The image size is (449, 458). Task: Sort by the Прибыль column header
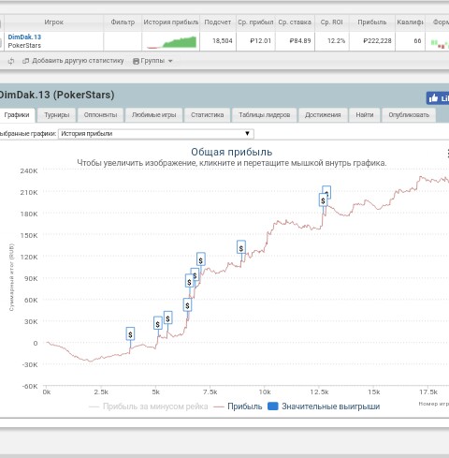coord(372,22)
